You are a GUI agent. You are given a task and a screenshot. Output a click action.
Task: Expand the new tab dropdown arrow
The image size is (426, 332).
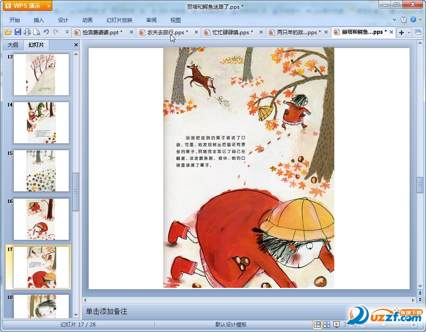(409, 32)
